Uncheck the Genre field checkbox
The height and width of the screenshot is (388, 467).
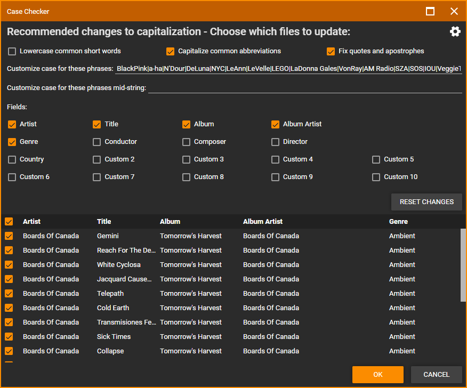click(12, 142)
